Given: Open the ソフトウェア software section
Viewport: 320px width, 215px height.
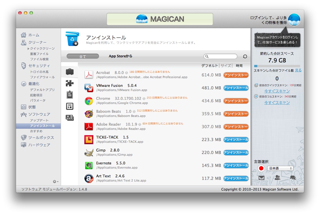Looking at the screenshot, I should pos(35,114).
